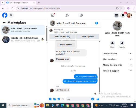Click Julie's avatar next to phone number
136x108 pixels.
coord(52,90)
